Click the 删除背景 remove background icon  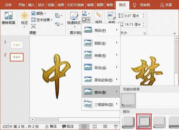(x=8, y=15)
